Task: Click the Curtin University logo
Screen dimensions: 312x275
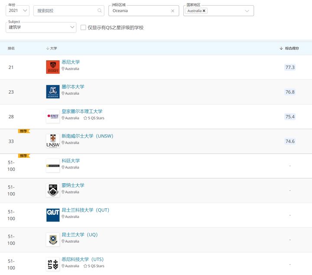Action: coord(53,166)
